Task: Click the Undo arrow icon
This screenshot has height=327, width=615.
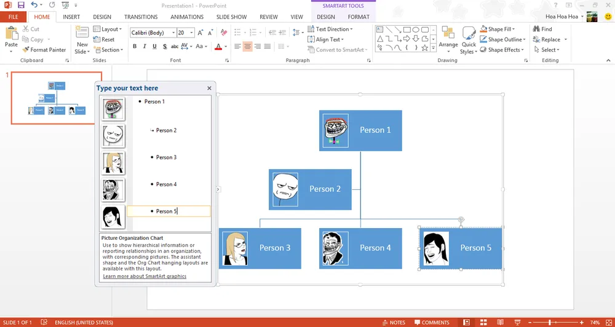Action: [34, 6]
